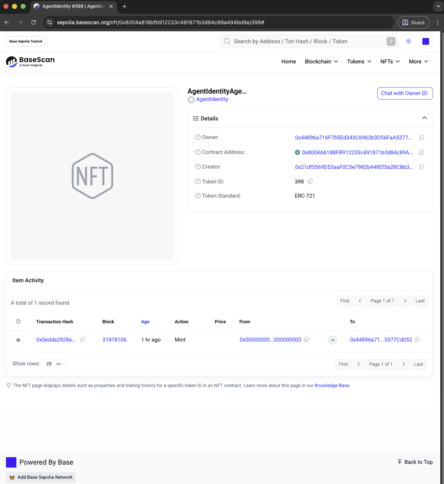Go to Home in navigation
Image resolution: width=444 pixels, height=484 pixels.
tap(289, 62)
